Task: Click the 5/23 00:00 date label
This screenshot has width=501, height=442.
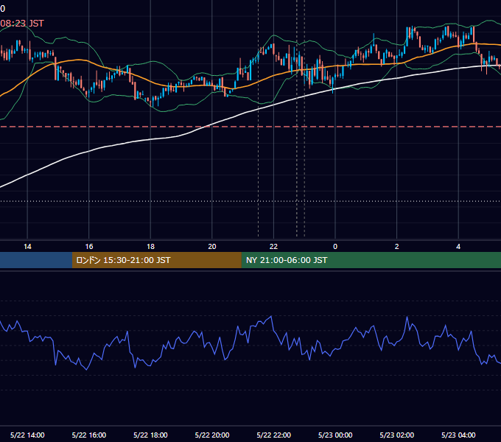Action: tap(335, 435)
